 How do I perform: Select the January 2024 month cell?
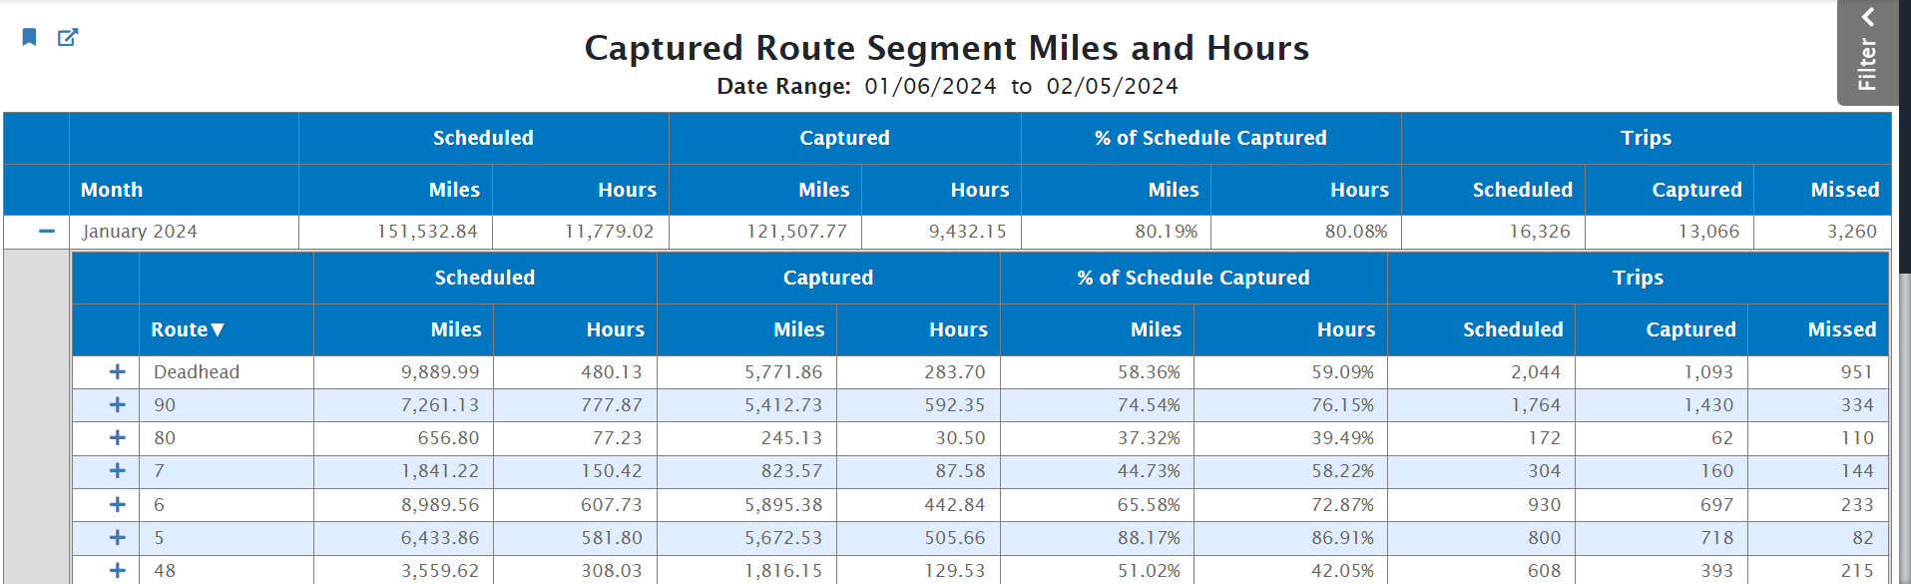(x=140, y=232)
